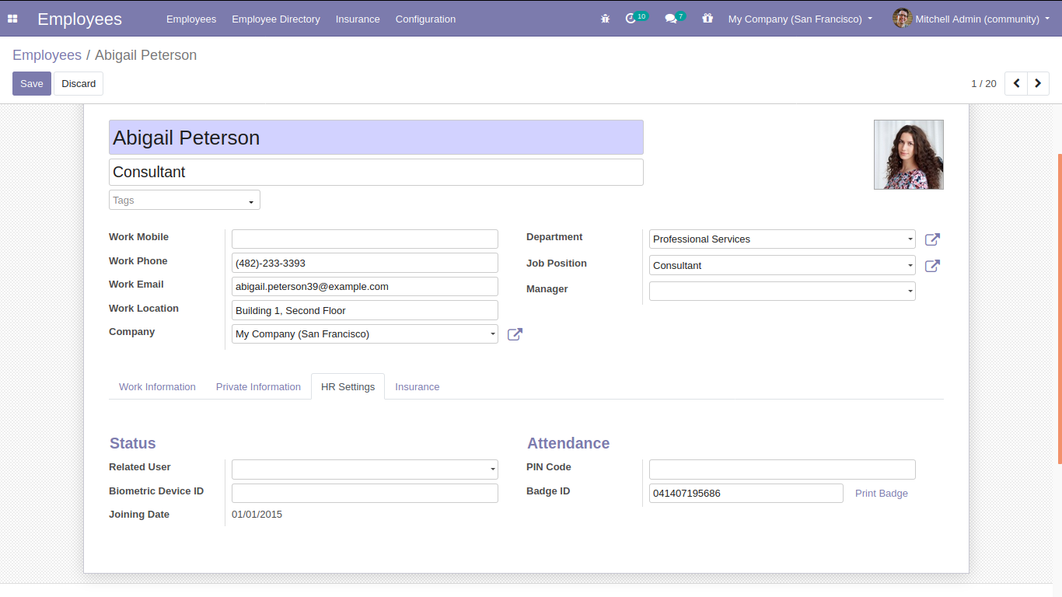1062x597 pixels.
Task: Open the Related User dropdown
Action: (365, 470)
